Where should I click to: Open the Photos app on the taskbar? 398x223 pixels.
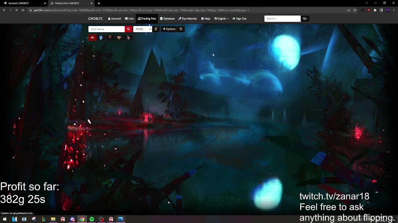click(x=121, y=219)
